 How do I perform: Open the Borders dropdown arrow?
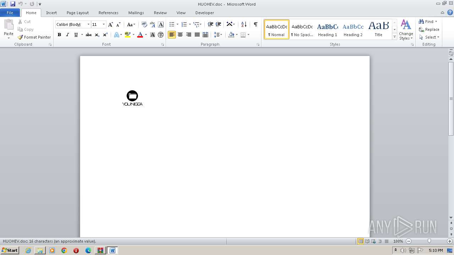coord(248,35)
